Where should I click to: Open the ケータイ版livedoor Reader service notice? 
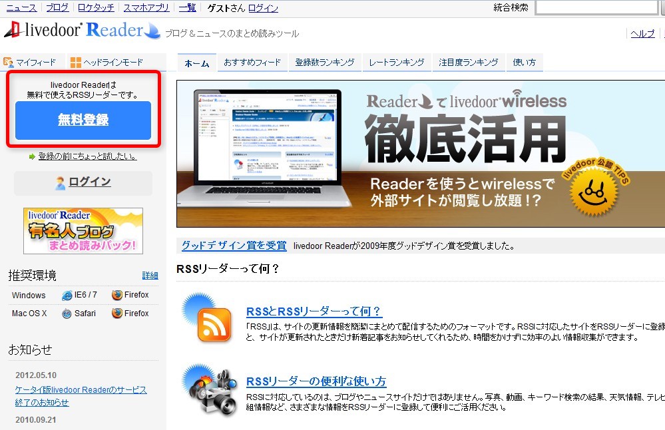[81, 396]
